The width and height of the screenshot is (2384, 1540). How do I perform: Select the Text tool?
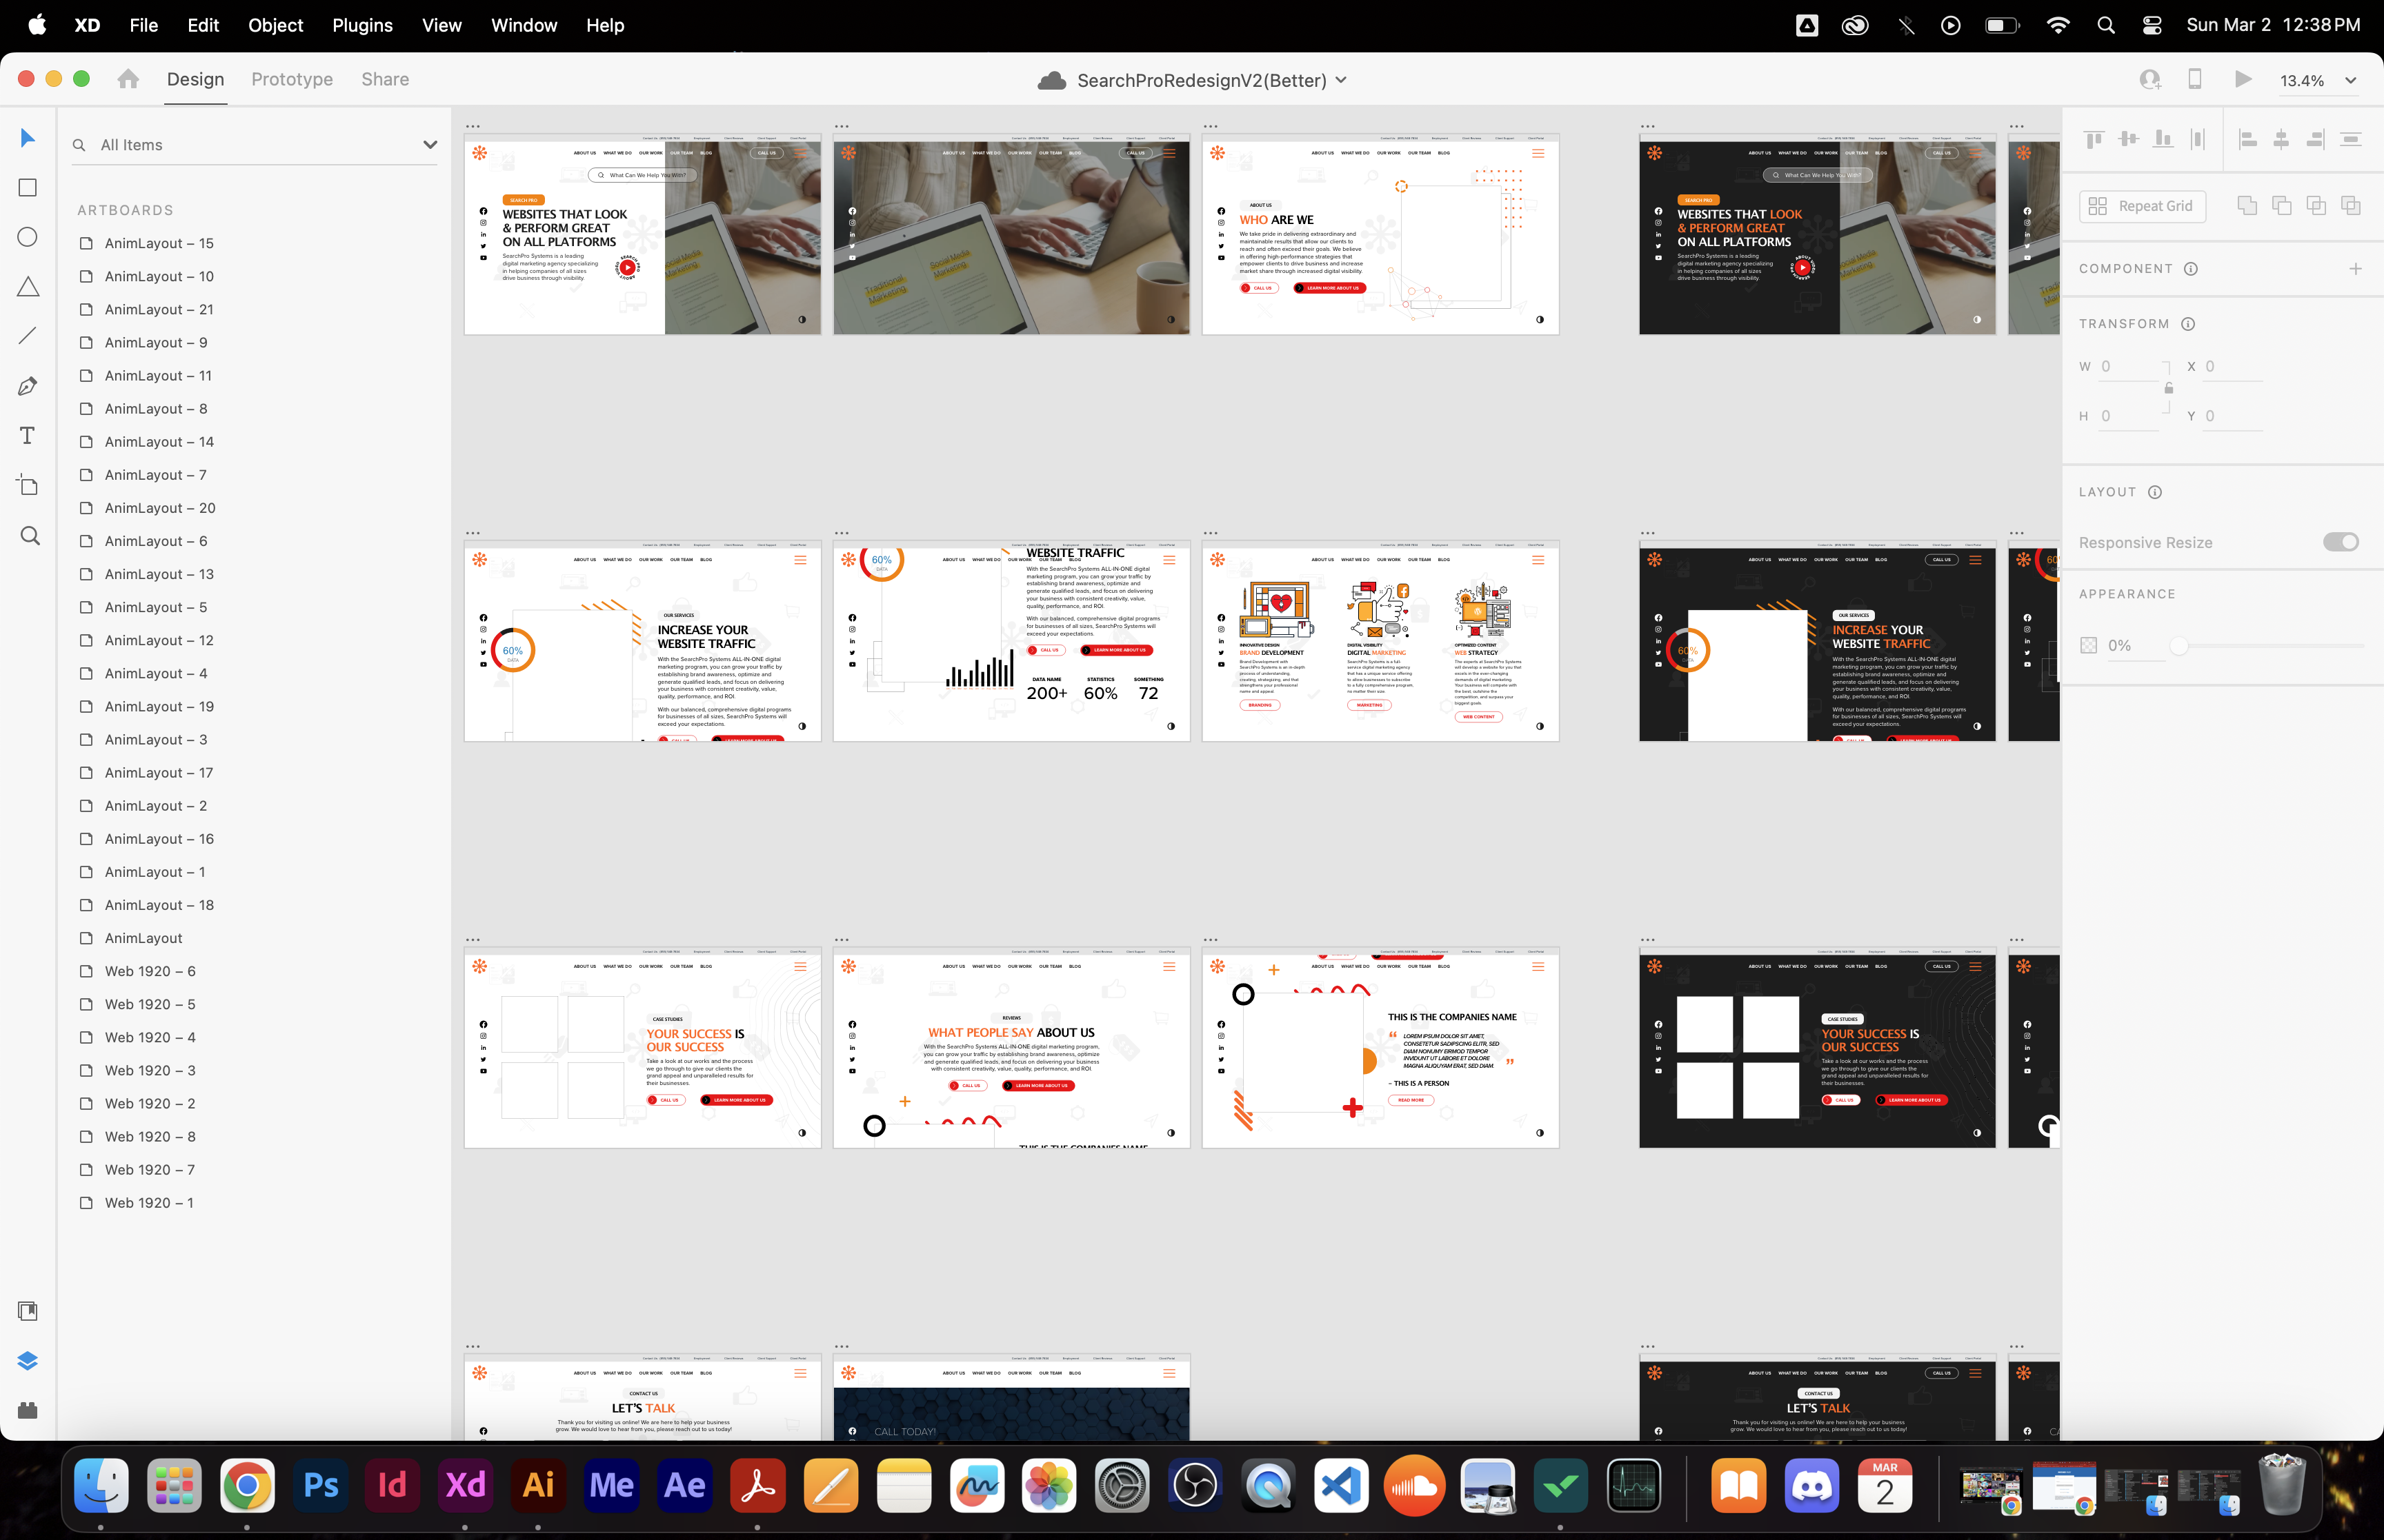[x=28, y=436]
